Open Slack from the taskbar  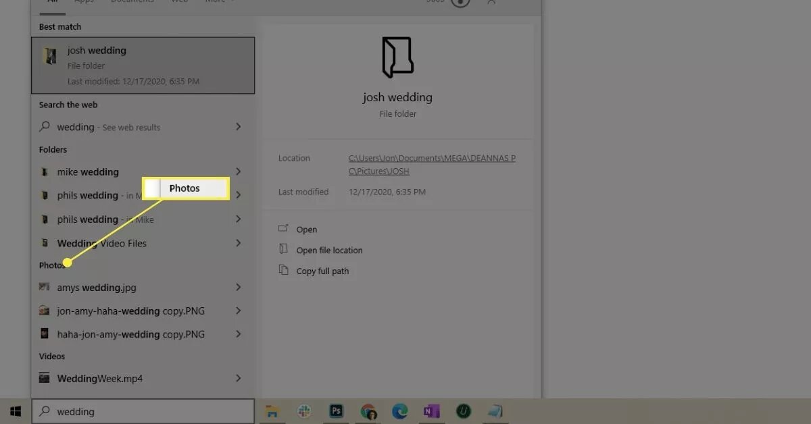(x=304, y=411)
